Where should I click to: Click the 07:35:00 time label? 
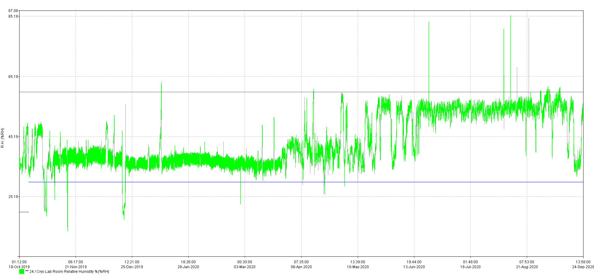tap(301, 262)
